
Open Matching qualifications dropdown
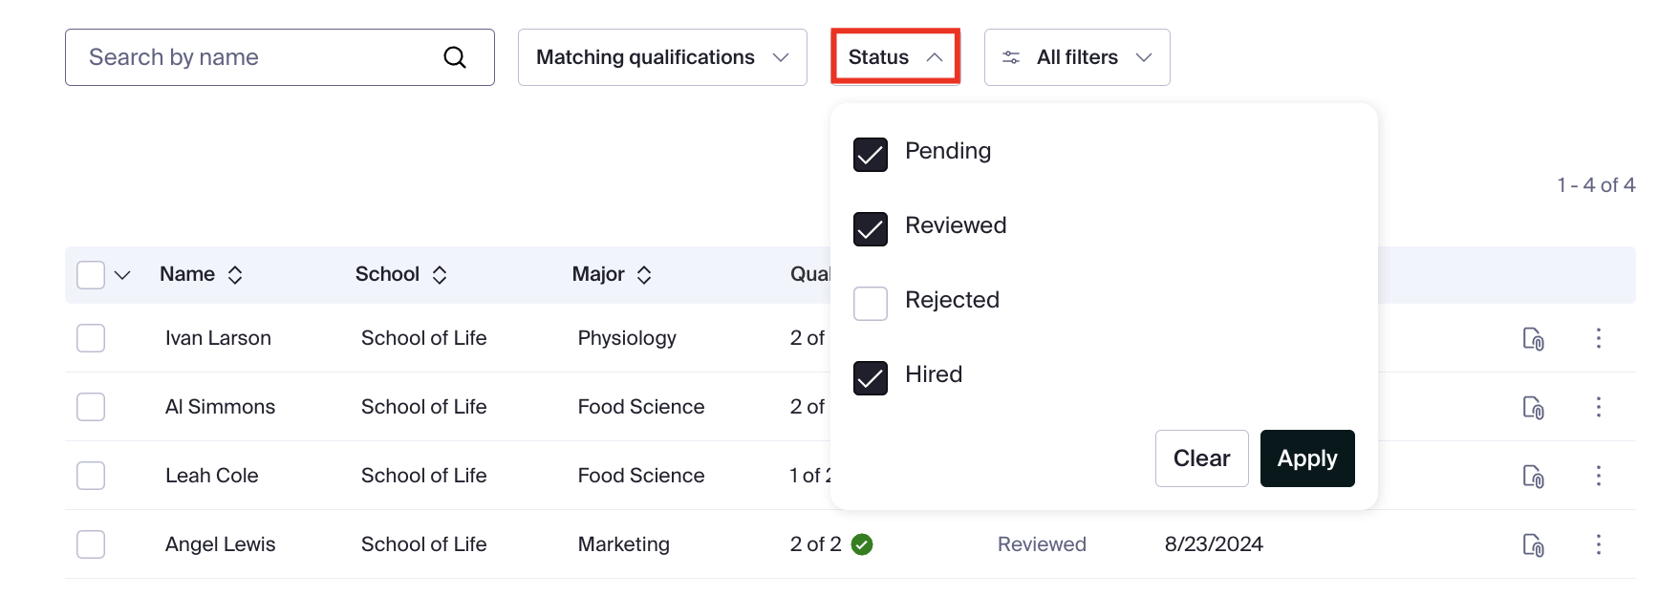click(662, 57)
